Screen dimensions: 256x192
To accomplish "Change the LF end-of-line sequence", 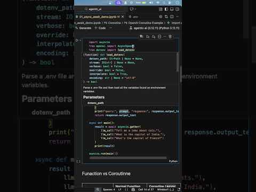I will tap(120, 190).
